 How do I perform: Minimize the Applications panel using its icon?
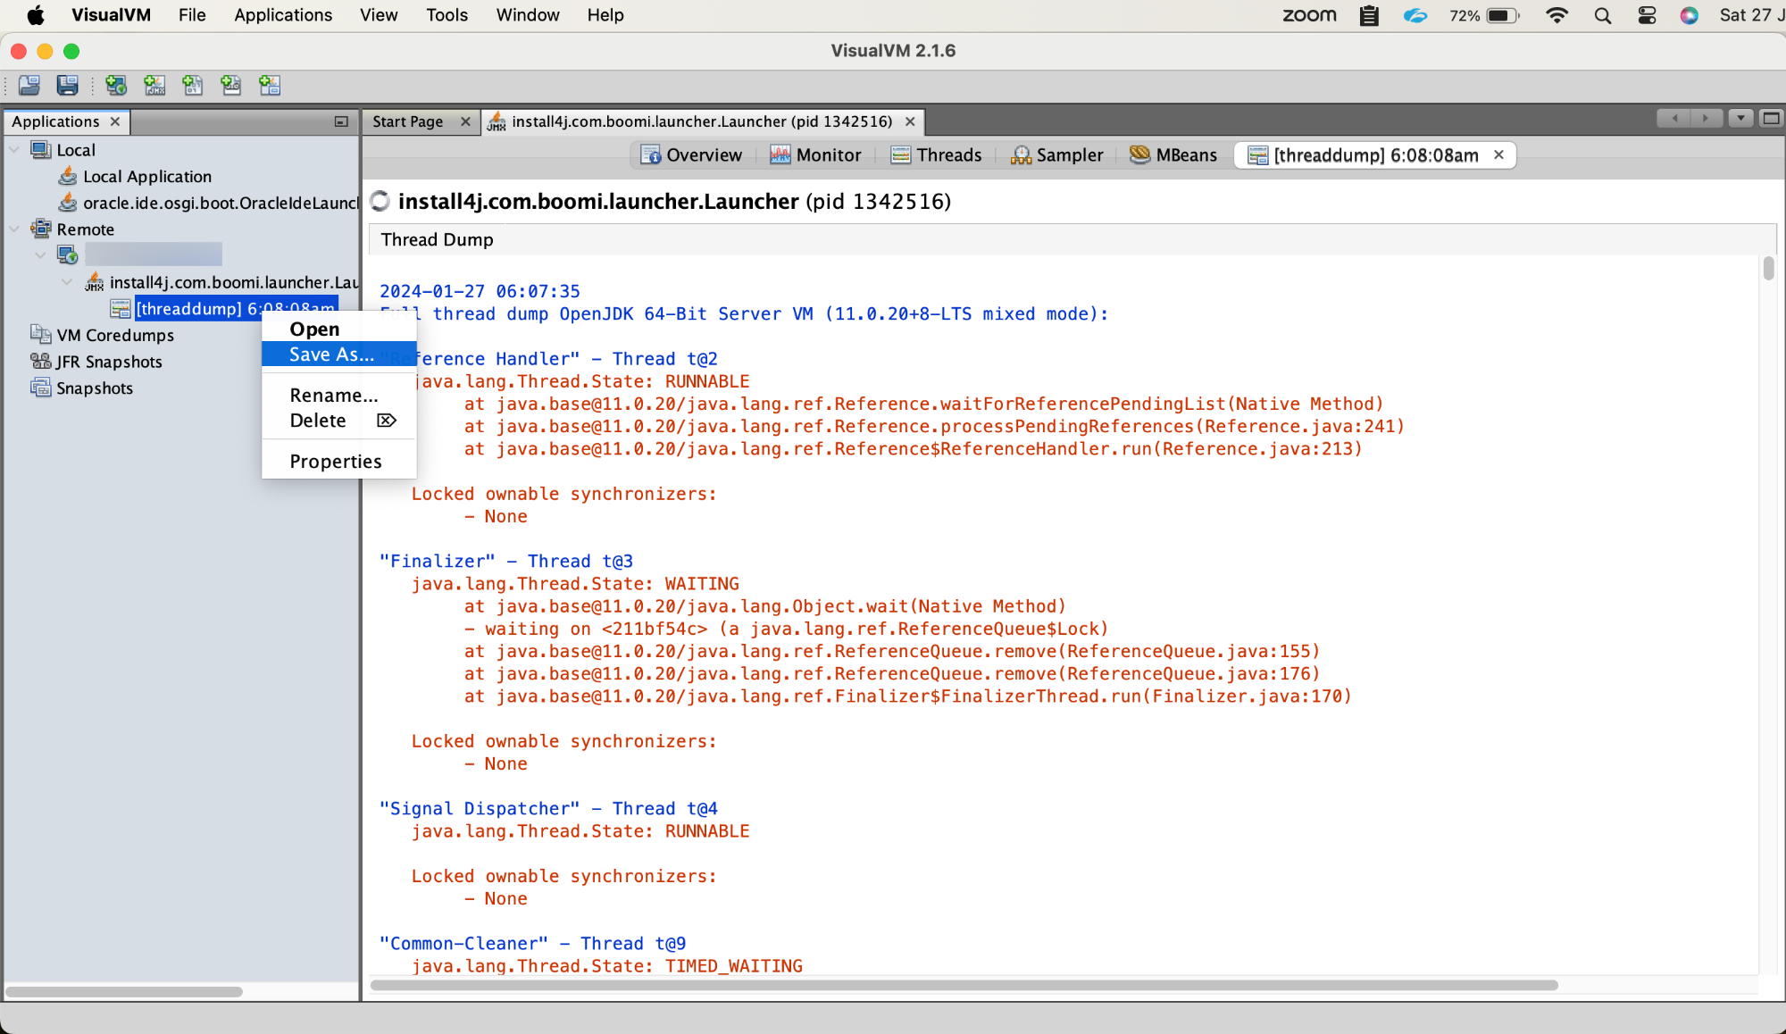coord(340,121)
